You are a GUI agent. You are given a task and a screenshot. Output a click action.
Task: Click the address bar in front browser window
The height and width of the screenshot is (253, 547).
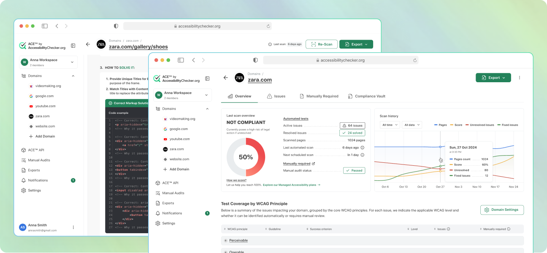click(340, 60)
